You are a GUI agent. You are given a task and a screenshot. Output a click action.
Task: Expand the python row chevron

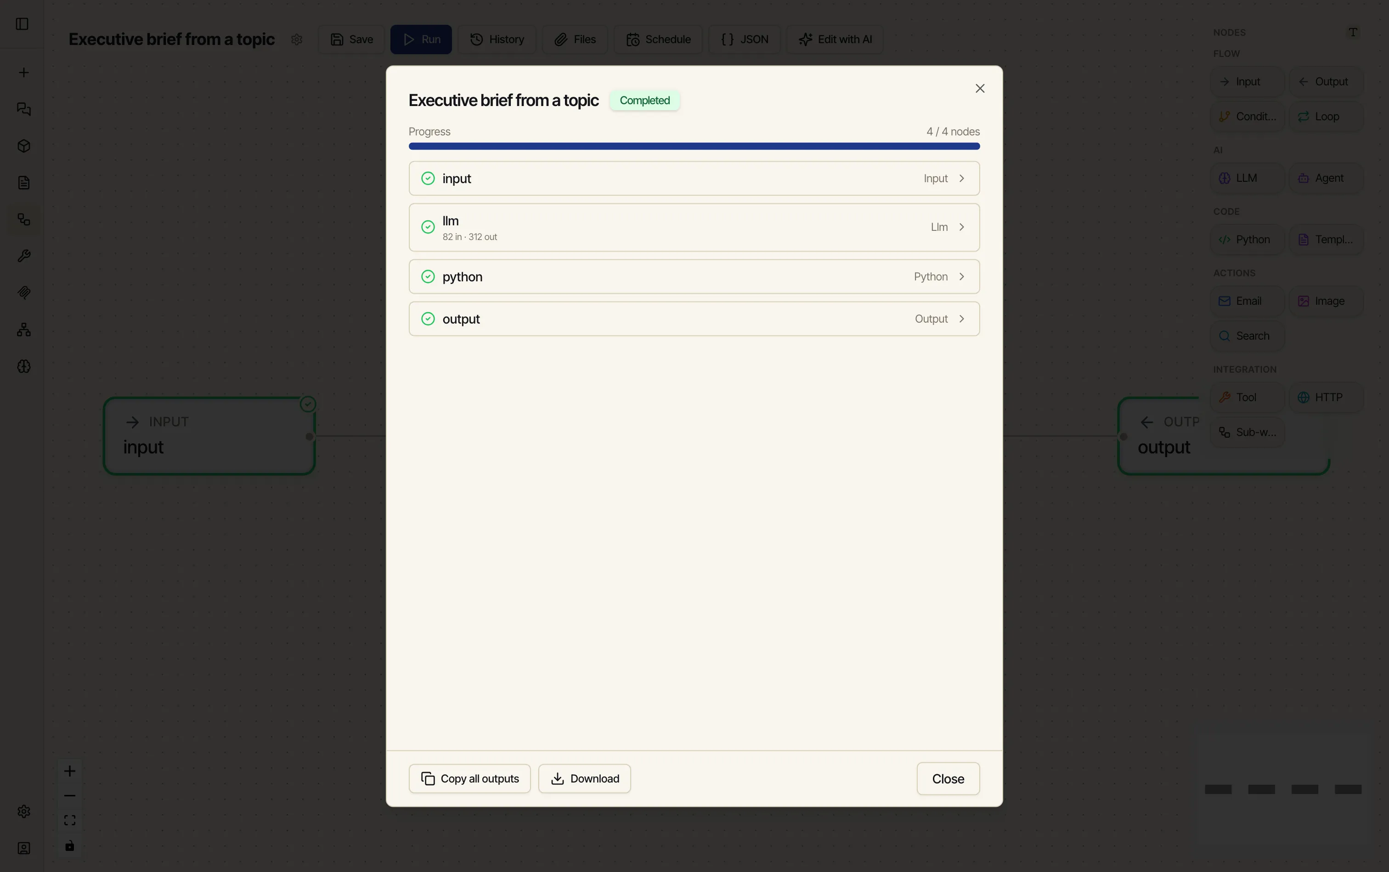pyautogui.click(x=961, y=277)
